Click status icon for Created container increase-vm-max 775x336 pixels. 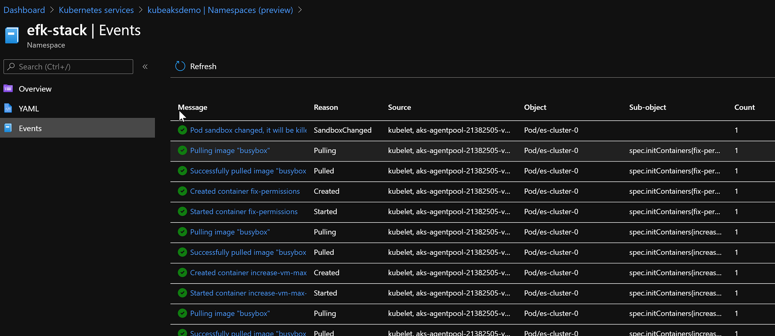coord(182,273)
